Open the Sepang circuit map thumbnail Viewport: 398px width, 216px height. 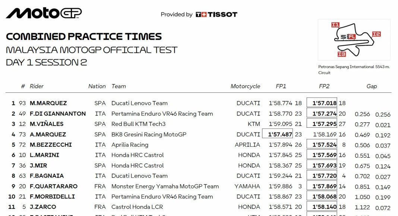tap(354, 40)
